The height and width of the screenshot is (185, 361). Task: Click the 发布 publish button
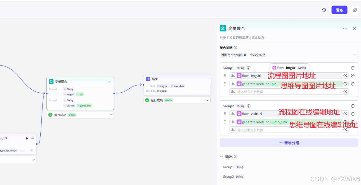pos(339,10)
